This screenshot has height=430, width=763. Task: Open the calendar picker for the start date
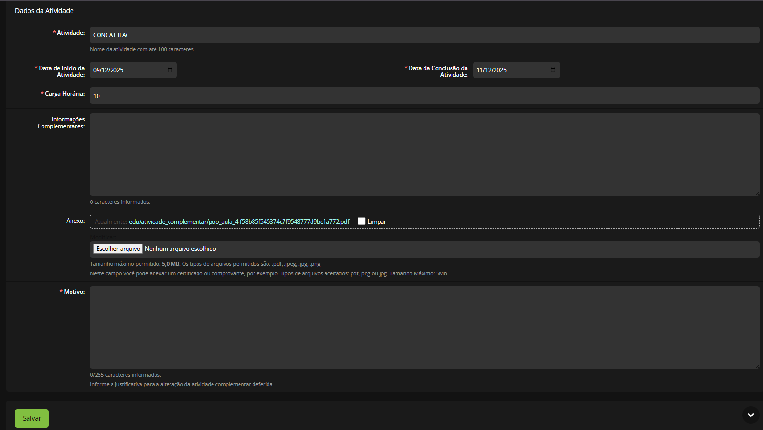[170, 70]
